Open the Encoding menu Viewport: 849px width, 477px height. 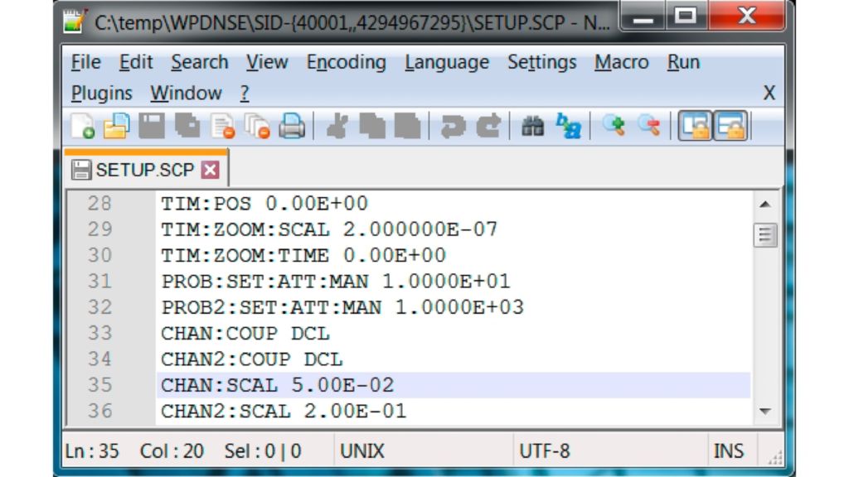(347, 62)
